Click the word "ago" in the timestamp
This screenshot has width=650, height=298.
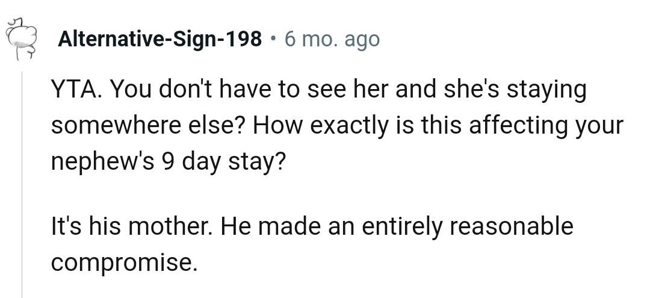362,40
